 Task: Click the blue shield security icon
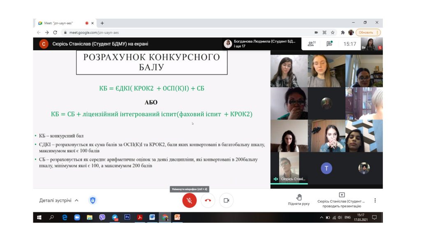(93, 200)
